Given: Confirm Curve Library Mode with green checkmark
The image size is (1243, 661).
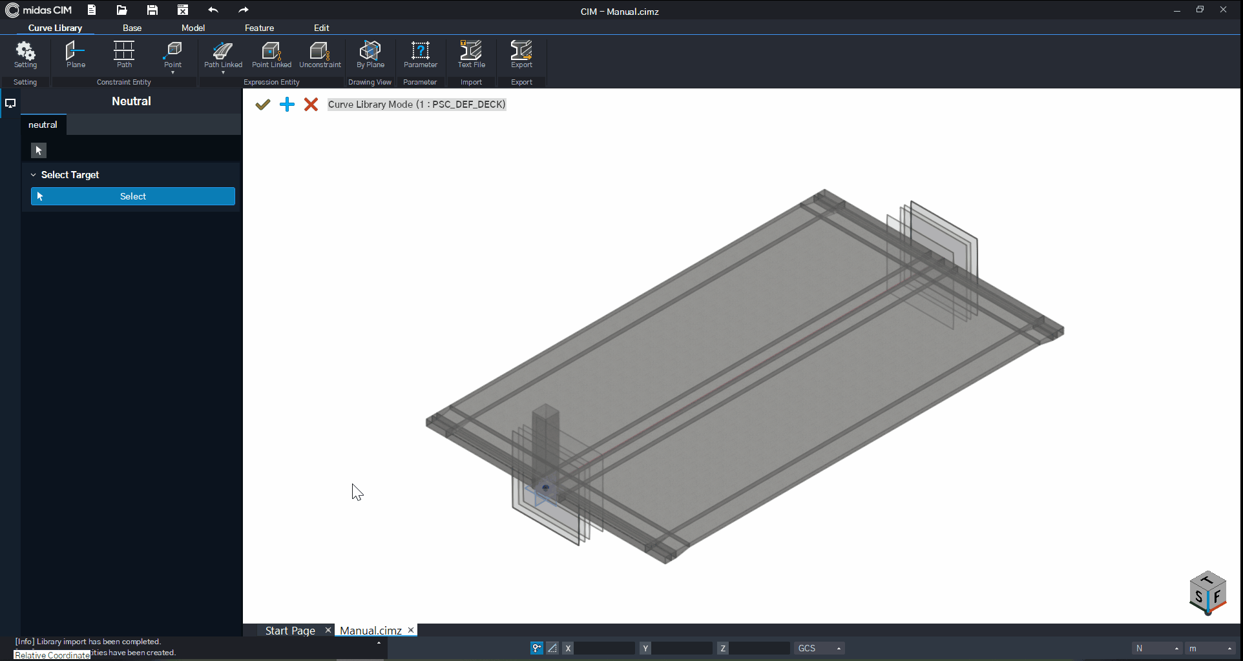Looking at the screenshot, I should [x=262, y=105].
